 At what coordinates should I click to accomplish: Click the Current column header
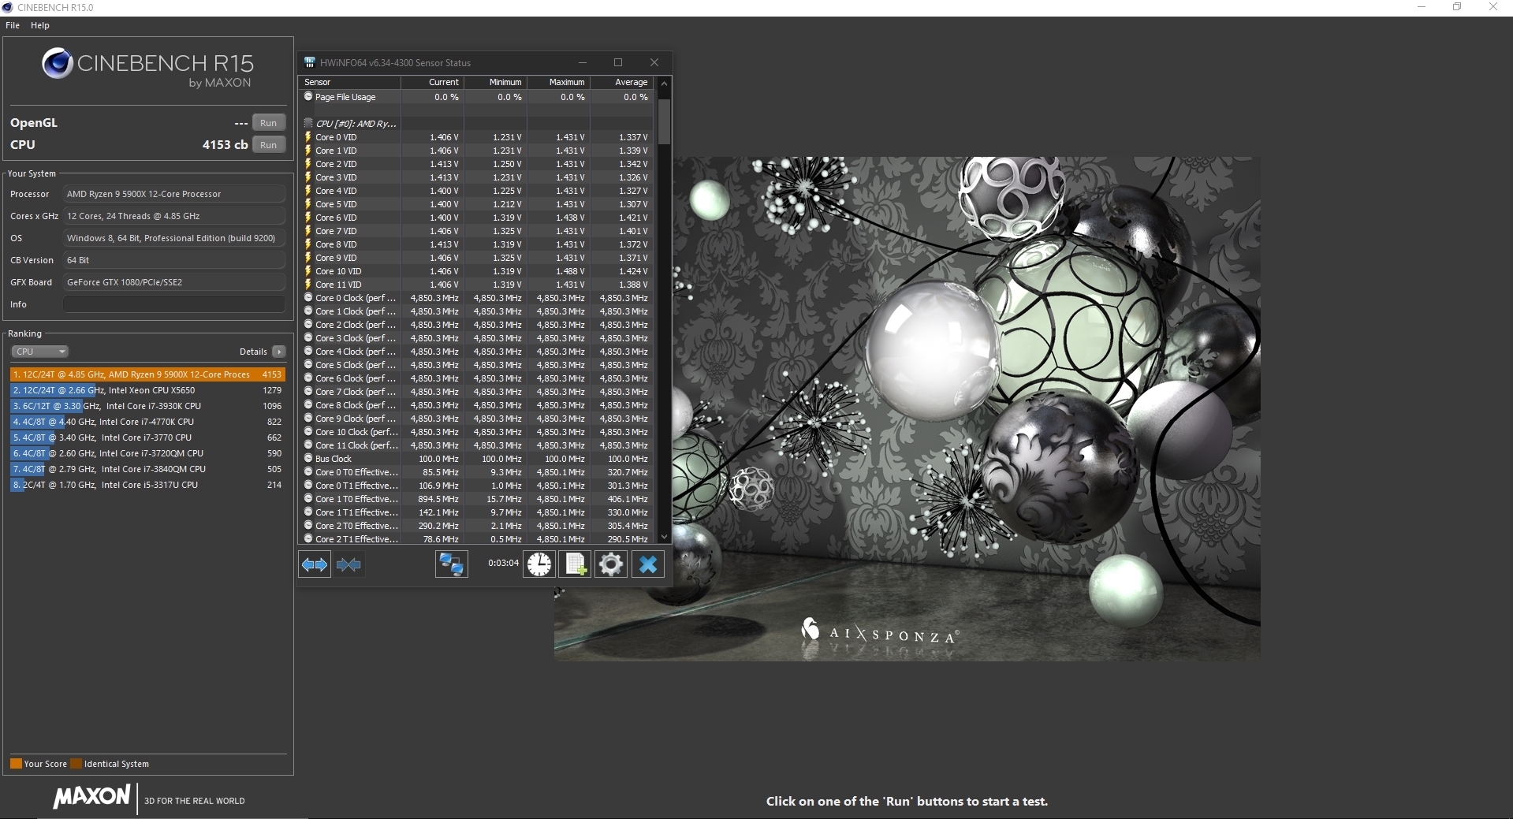(x=432, y=82)
